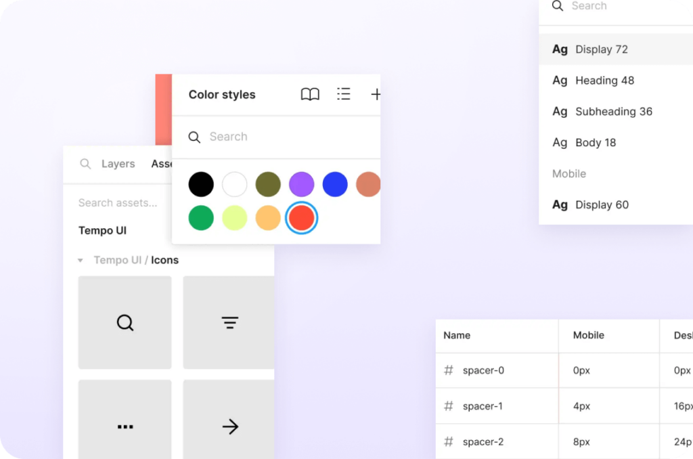The image size is (693, 459).
Task: Click the top-right Search field
Action: tap(592, 6)
